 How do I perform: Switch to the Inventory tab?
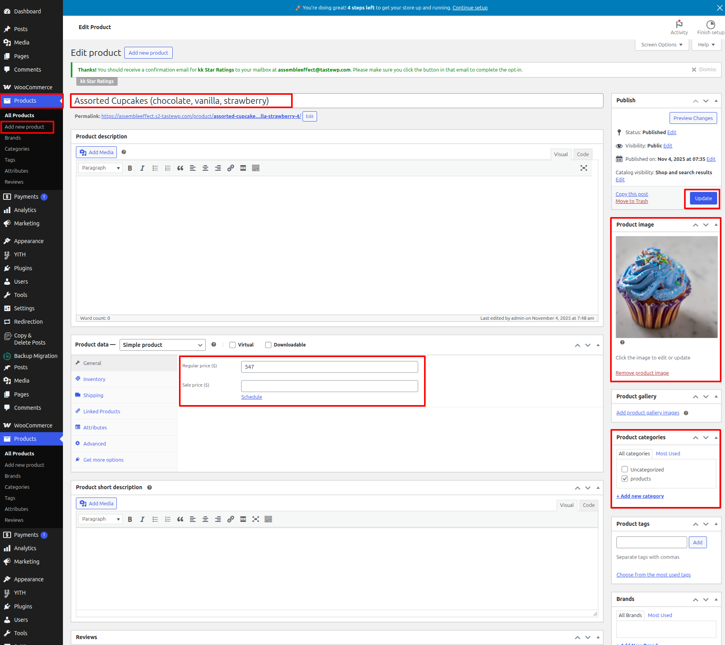tap(94, 379)
